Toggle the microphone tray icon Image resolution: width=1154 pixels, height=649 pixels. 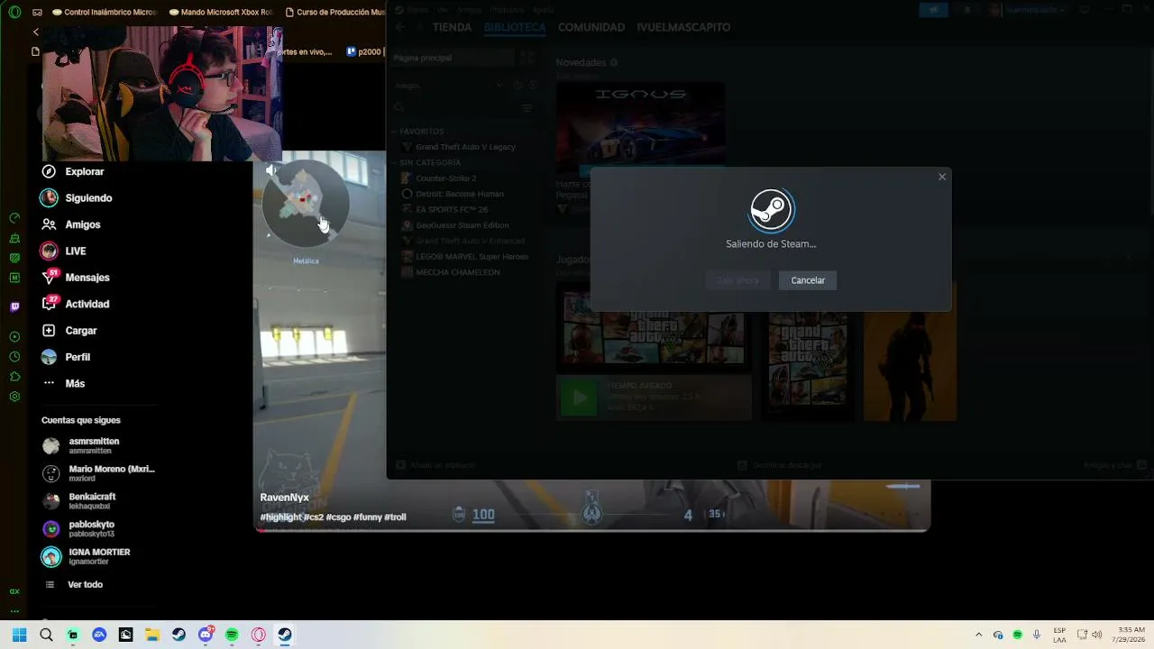tap(1037, 635)
